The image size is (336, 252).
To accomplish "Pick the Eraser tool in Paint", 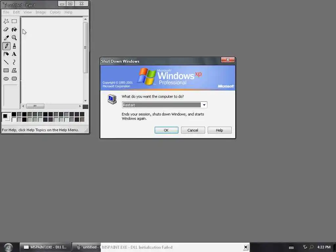I will 6,29.
